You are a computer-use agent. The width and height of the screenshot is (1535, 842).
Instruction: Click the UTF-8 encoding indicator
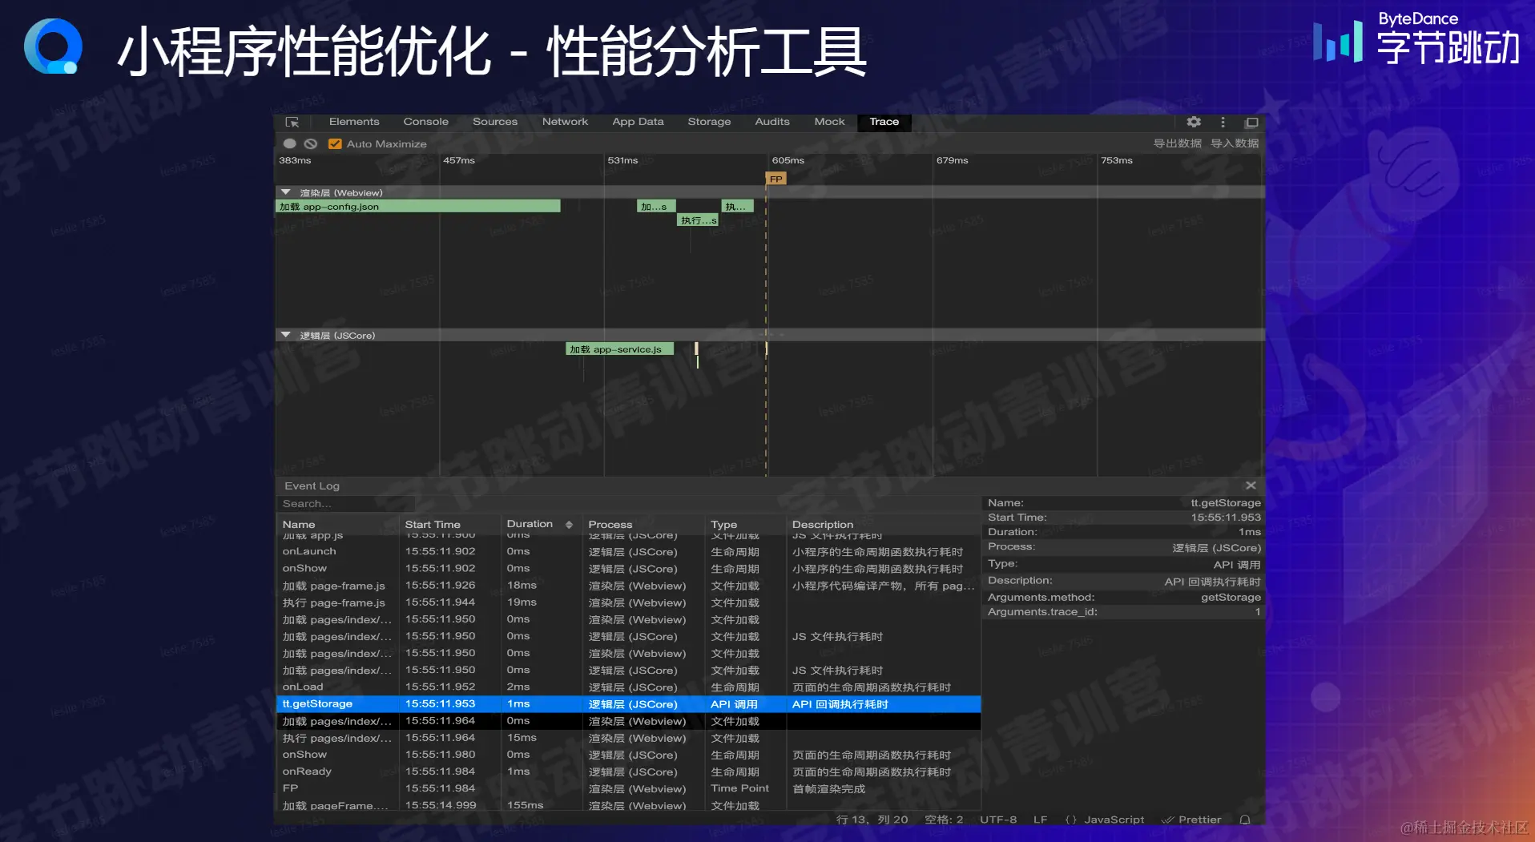[998, 820]
